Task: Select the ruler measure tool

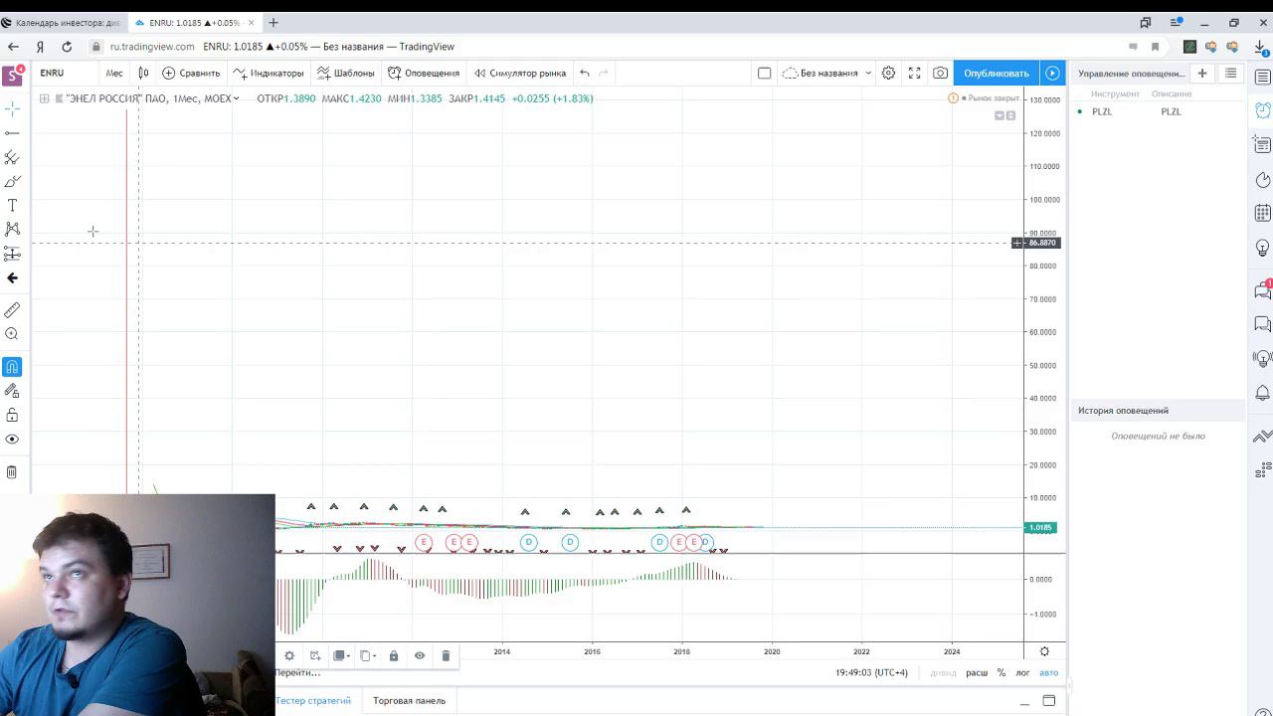Action: 12,310
